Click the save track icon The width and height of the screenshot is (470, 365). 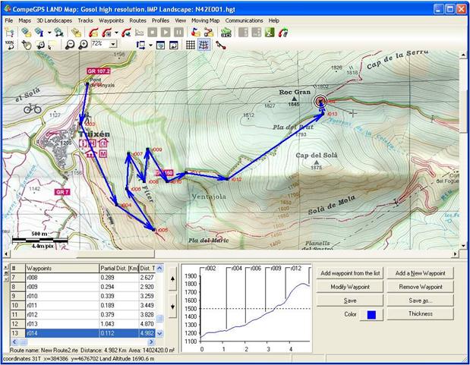(x=107, y=32)
